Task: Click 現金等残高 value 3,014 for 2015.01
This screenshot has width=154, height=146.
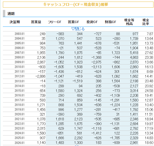Action: click(134, 91)
